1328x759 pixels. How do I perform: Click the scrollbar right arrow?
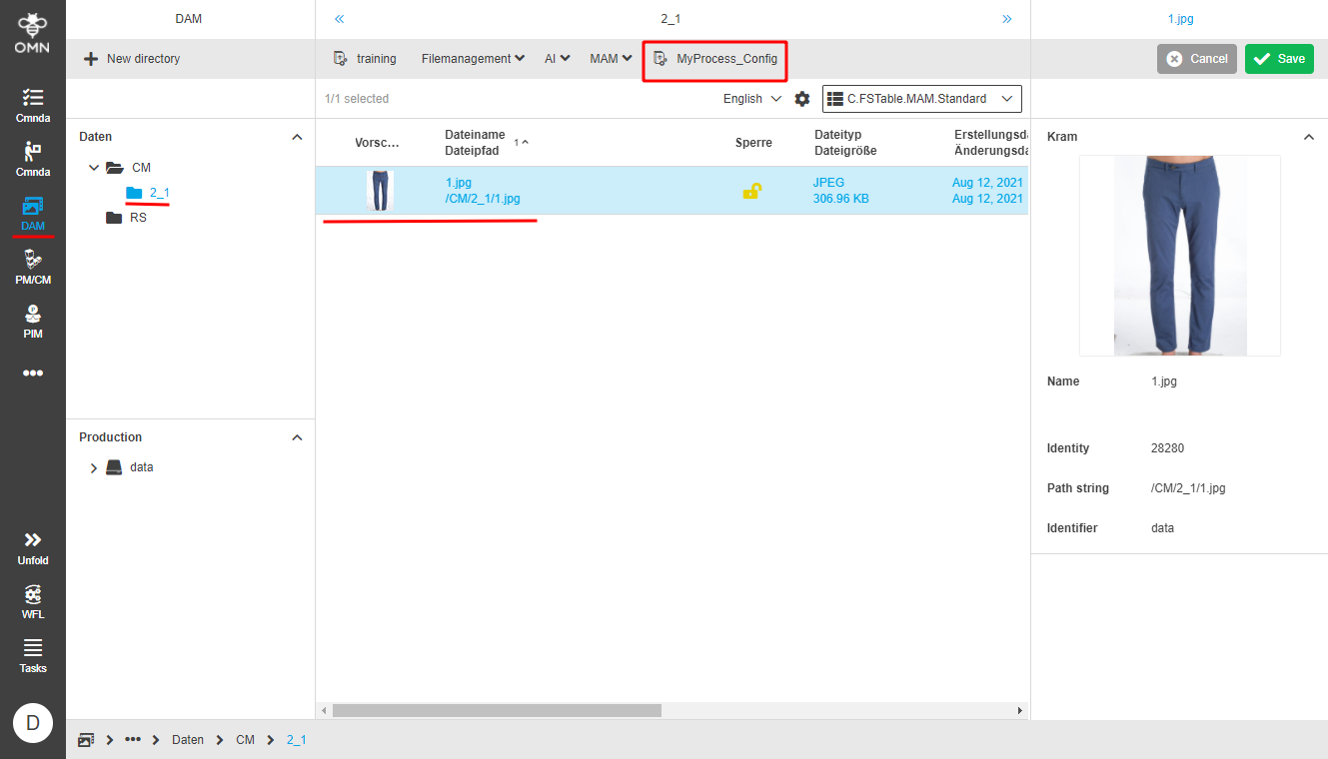pyautogui.click(x=1019, y=710)
